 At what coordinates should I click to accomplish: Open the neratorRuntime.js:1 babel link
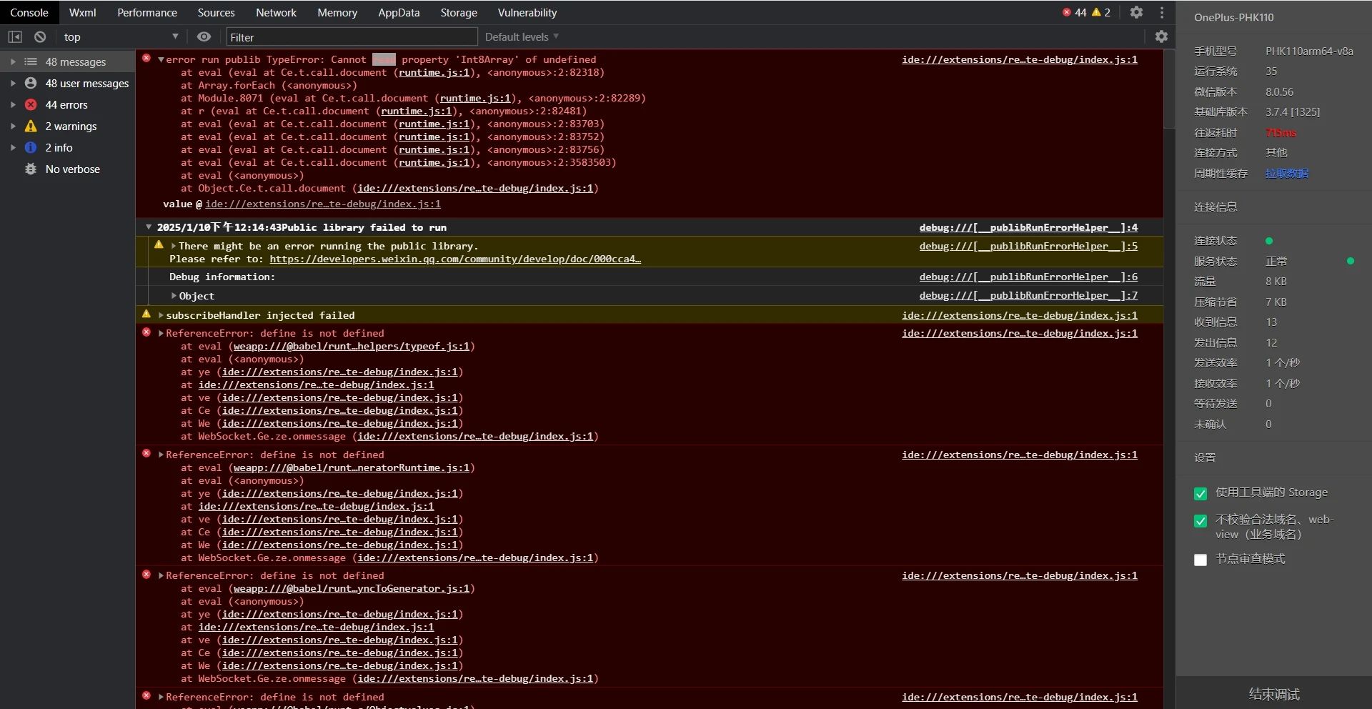[352, 467]
